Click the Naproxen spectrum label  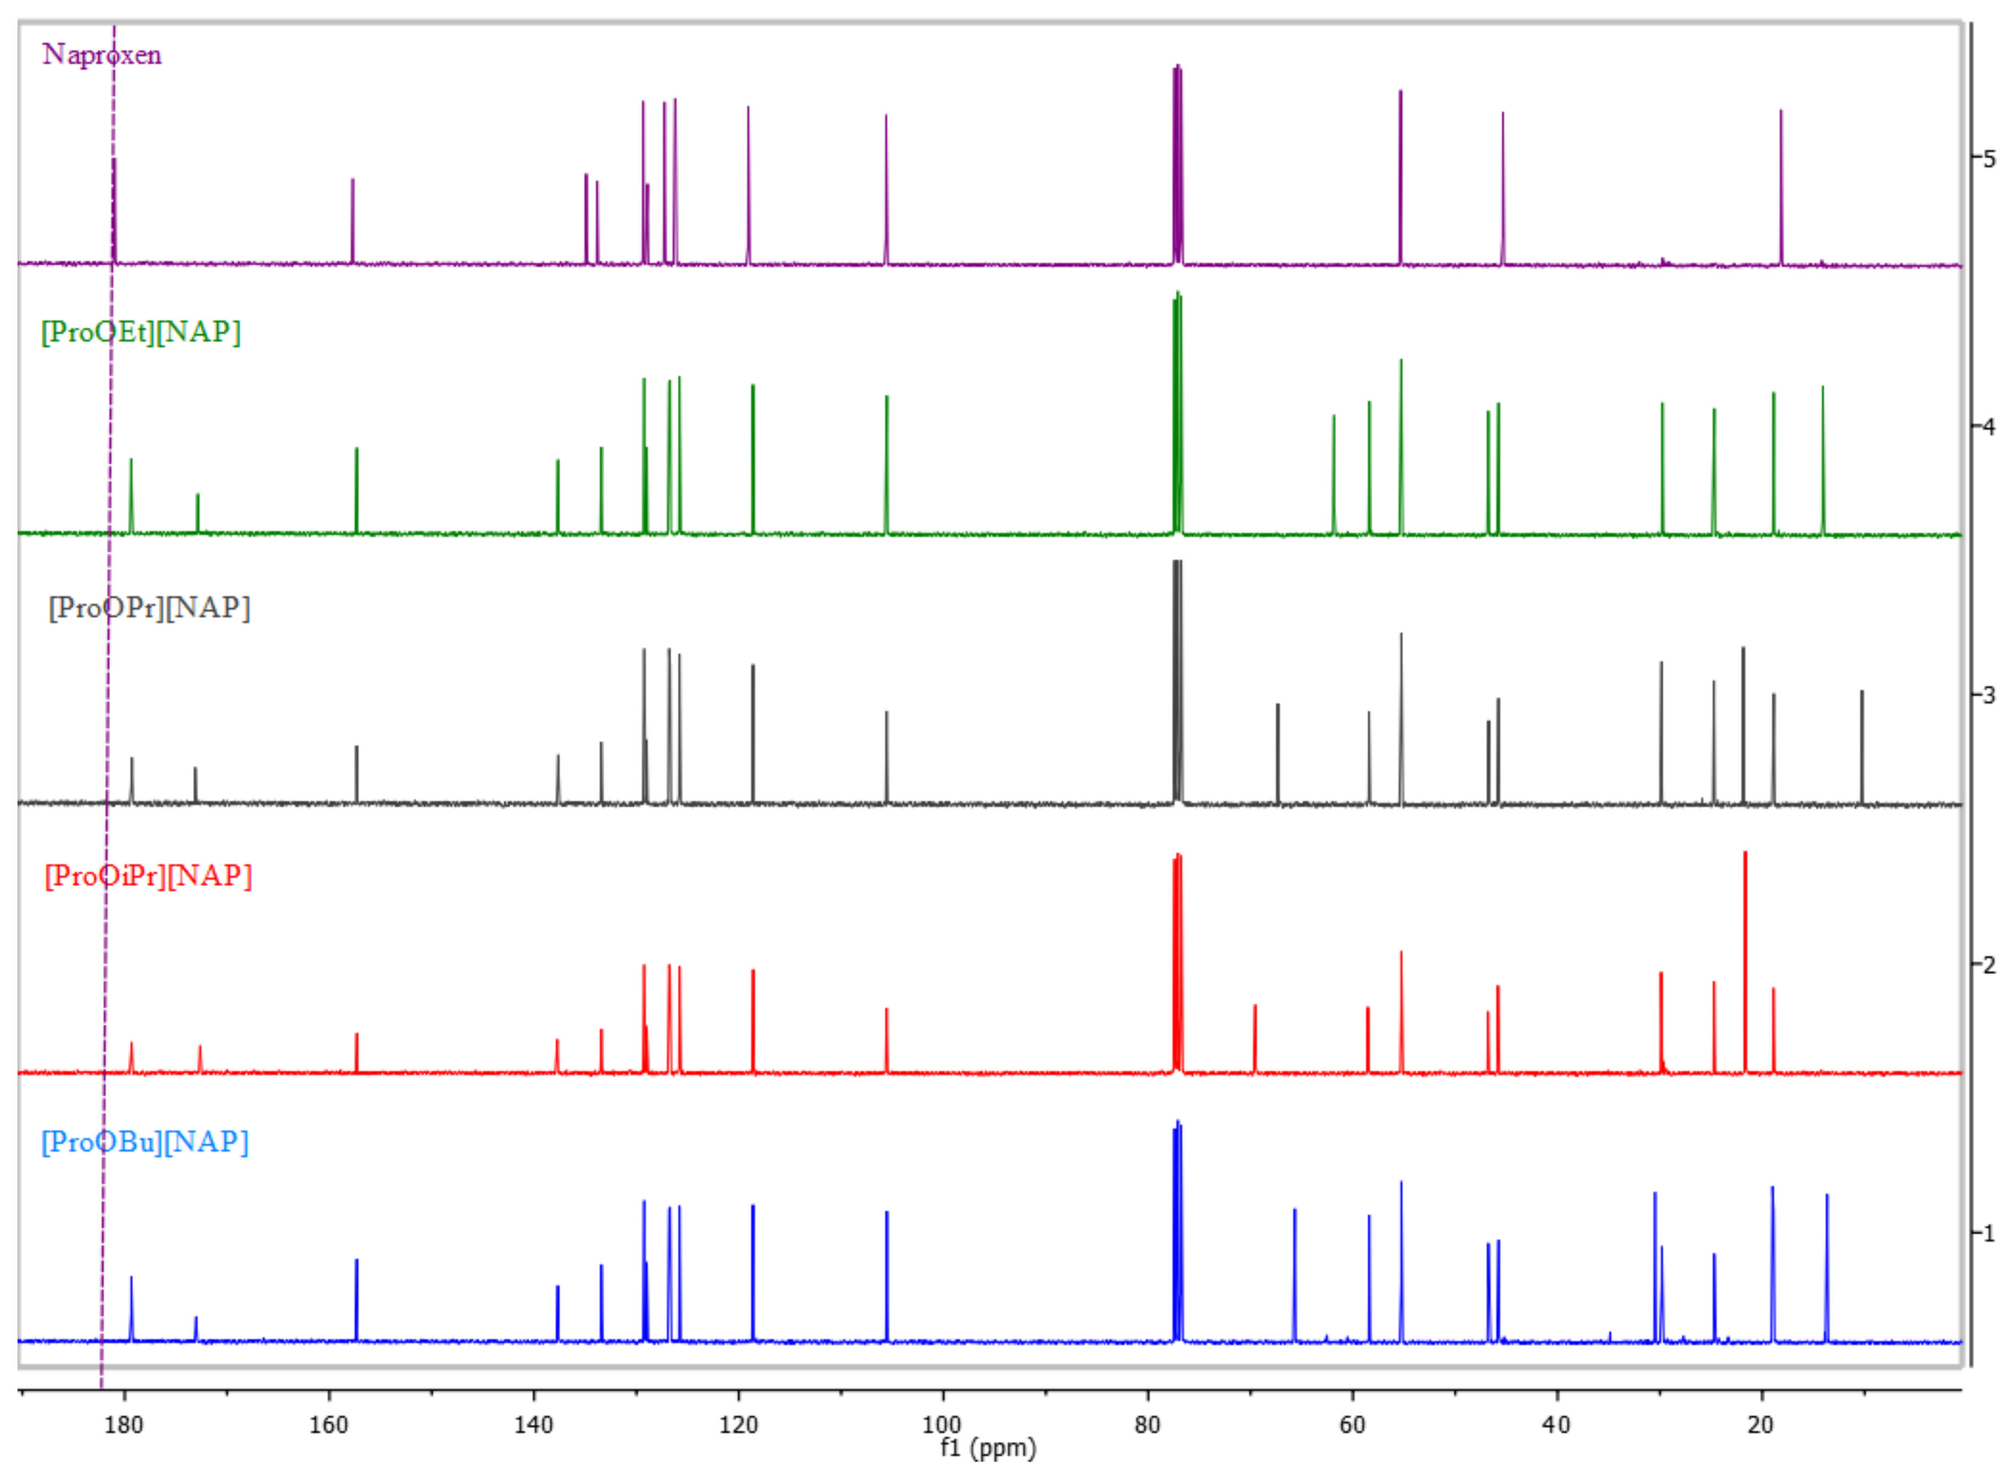pyautogui.click(x=101, y=55)
